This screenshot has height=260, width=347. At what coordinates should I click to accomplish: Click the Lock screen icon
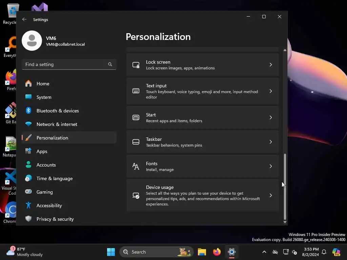(136, 65)
